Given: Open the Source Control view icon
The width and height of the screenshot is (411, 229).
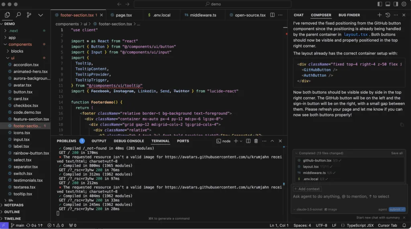Looking at the screenshot, I should point(29,15).
